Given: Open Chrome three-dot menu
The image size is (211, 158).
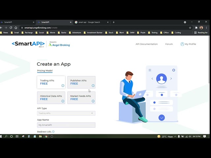Looking at the screenshot, I should [x=206, y=28].
